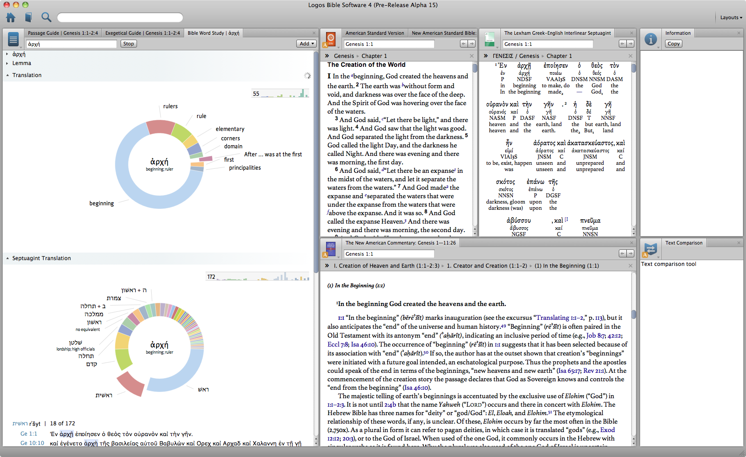Viewport: 746px width, 457px height.
Task: Click the Genesis 1:1 reference box in Septuagint panel
Action: point(548,44)
